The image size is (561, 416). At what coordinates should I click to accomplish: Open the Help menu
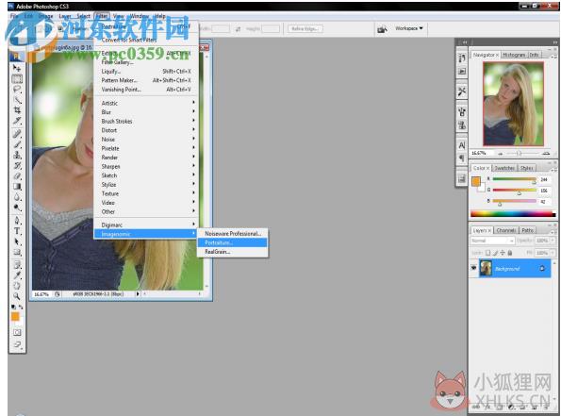[160, 16]
